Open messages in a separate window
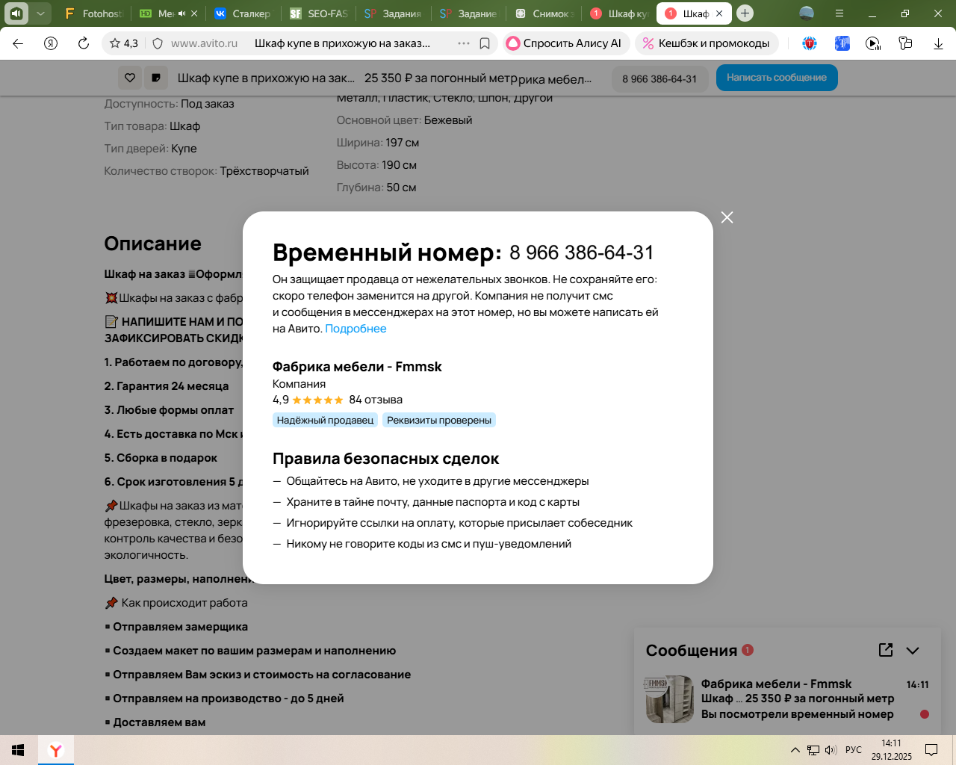The width and height of the screenshot is (956, 765). click(x=886, y=650)
